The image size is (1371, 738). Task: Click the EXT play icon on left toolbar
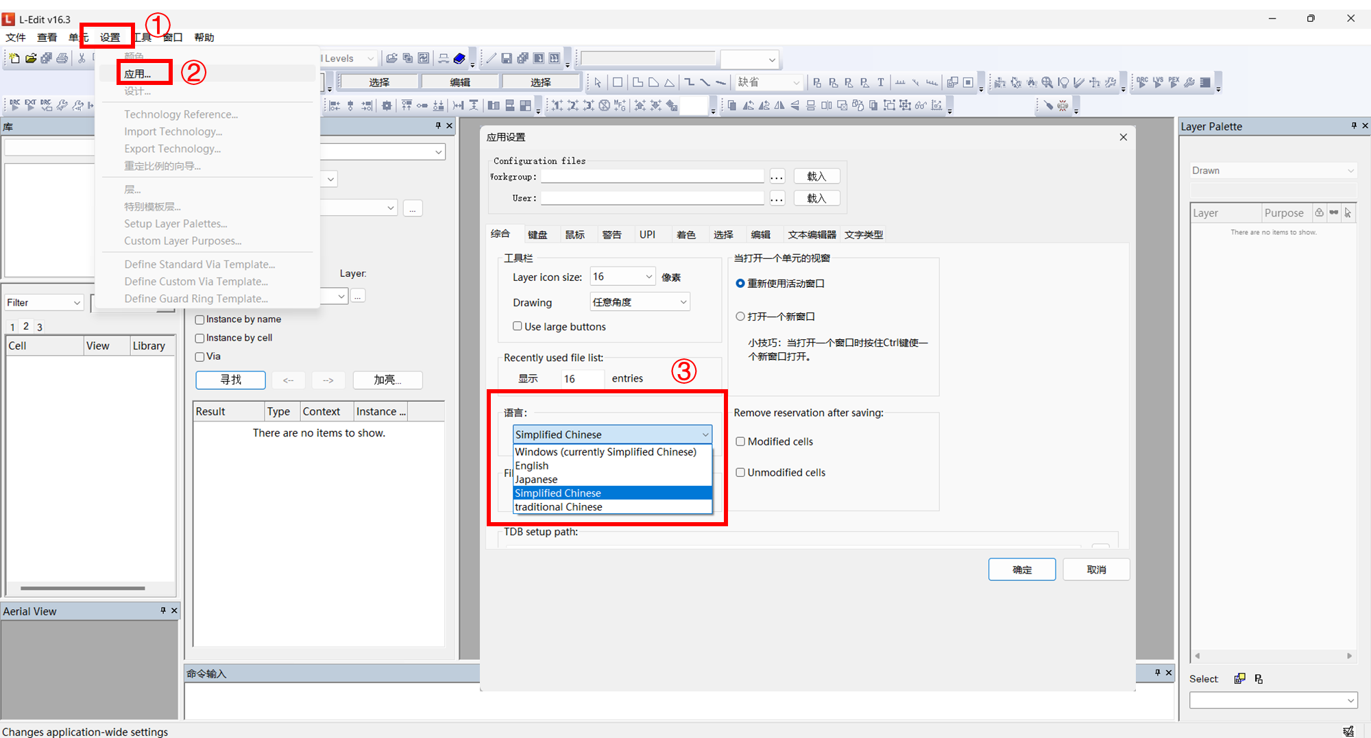click(30, 105)
